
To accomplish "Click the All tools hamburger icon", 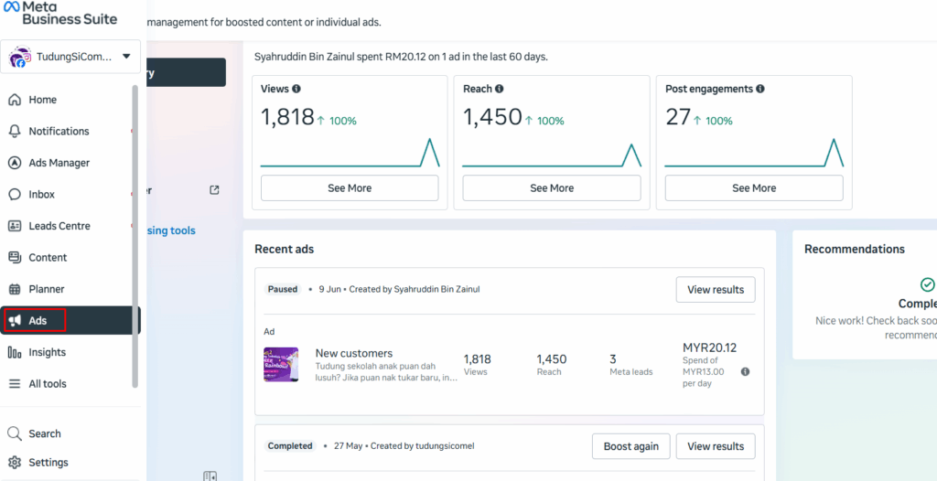I will pos(15,384).
